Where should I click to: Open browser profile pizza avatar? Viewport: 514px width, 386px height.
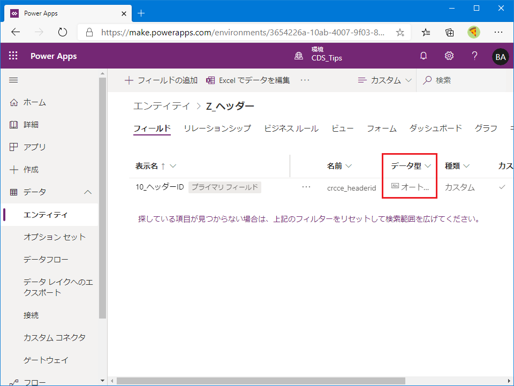point(474,32)
